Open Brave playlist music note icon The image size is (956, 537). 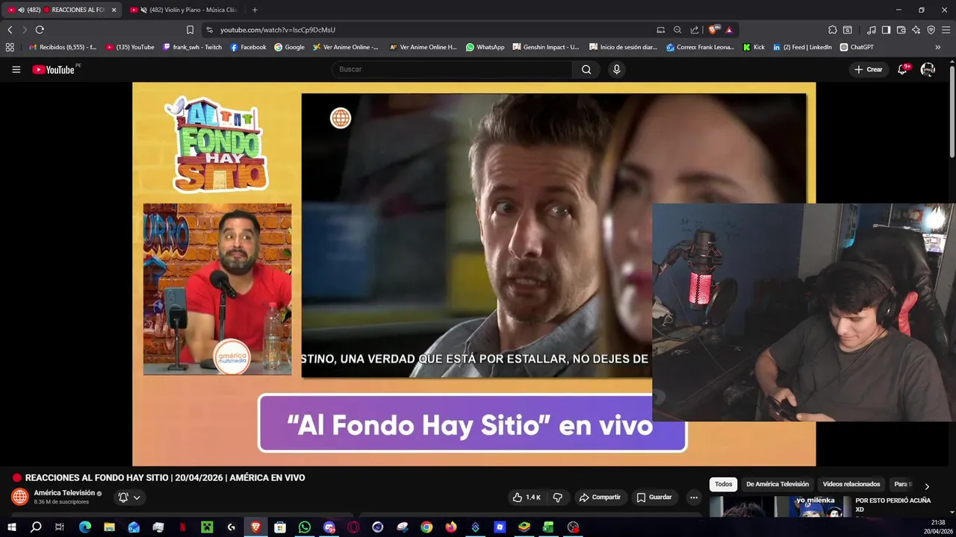click(872, 30)
